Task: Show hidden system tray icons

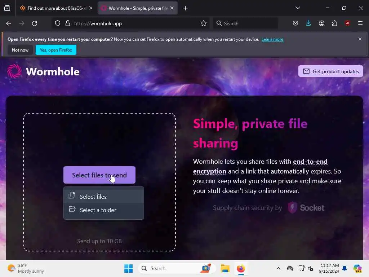Action: [279, 268]
